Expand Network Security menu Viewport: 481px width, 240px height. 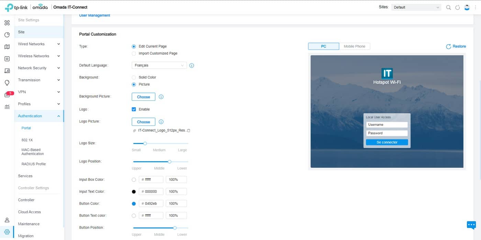pyautogui.click(x=39, y=68)
